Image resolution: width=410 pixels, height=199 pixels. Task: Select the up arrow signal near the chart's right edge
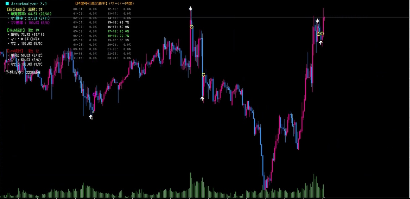click(321, 43)
